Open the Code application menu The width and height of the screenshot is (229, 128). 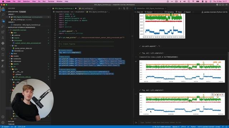click(8, 1)
